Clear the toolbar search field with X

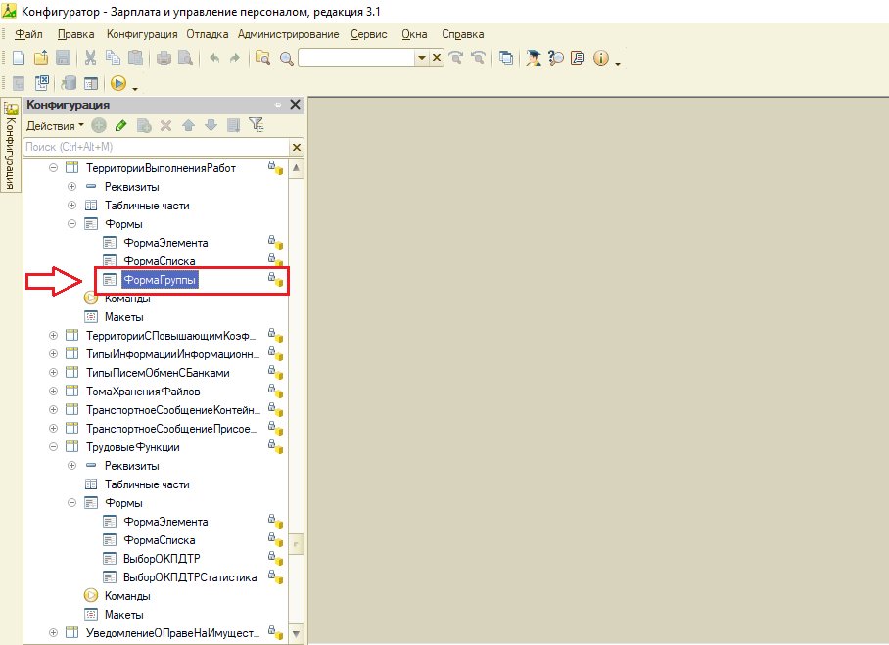click(x=437, y=58)
